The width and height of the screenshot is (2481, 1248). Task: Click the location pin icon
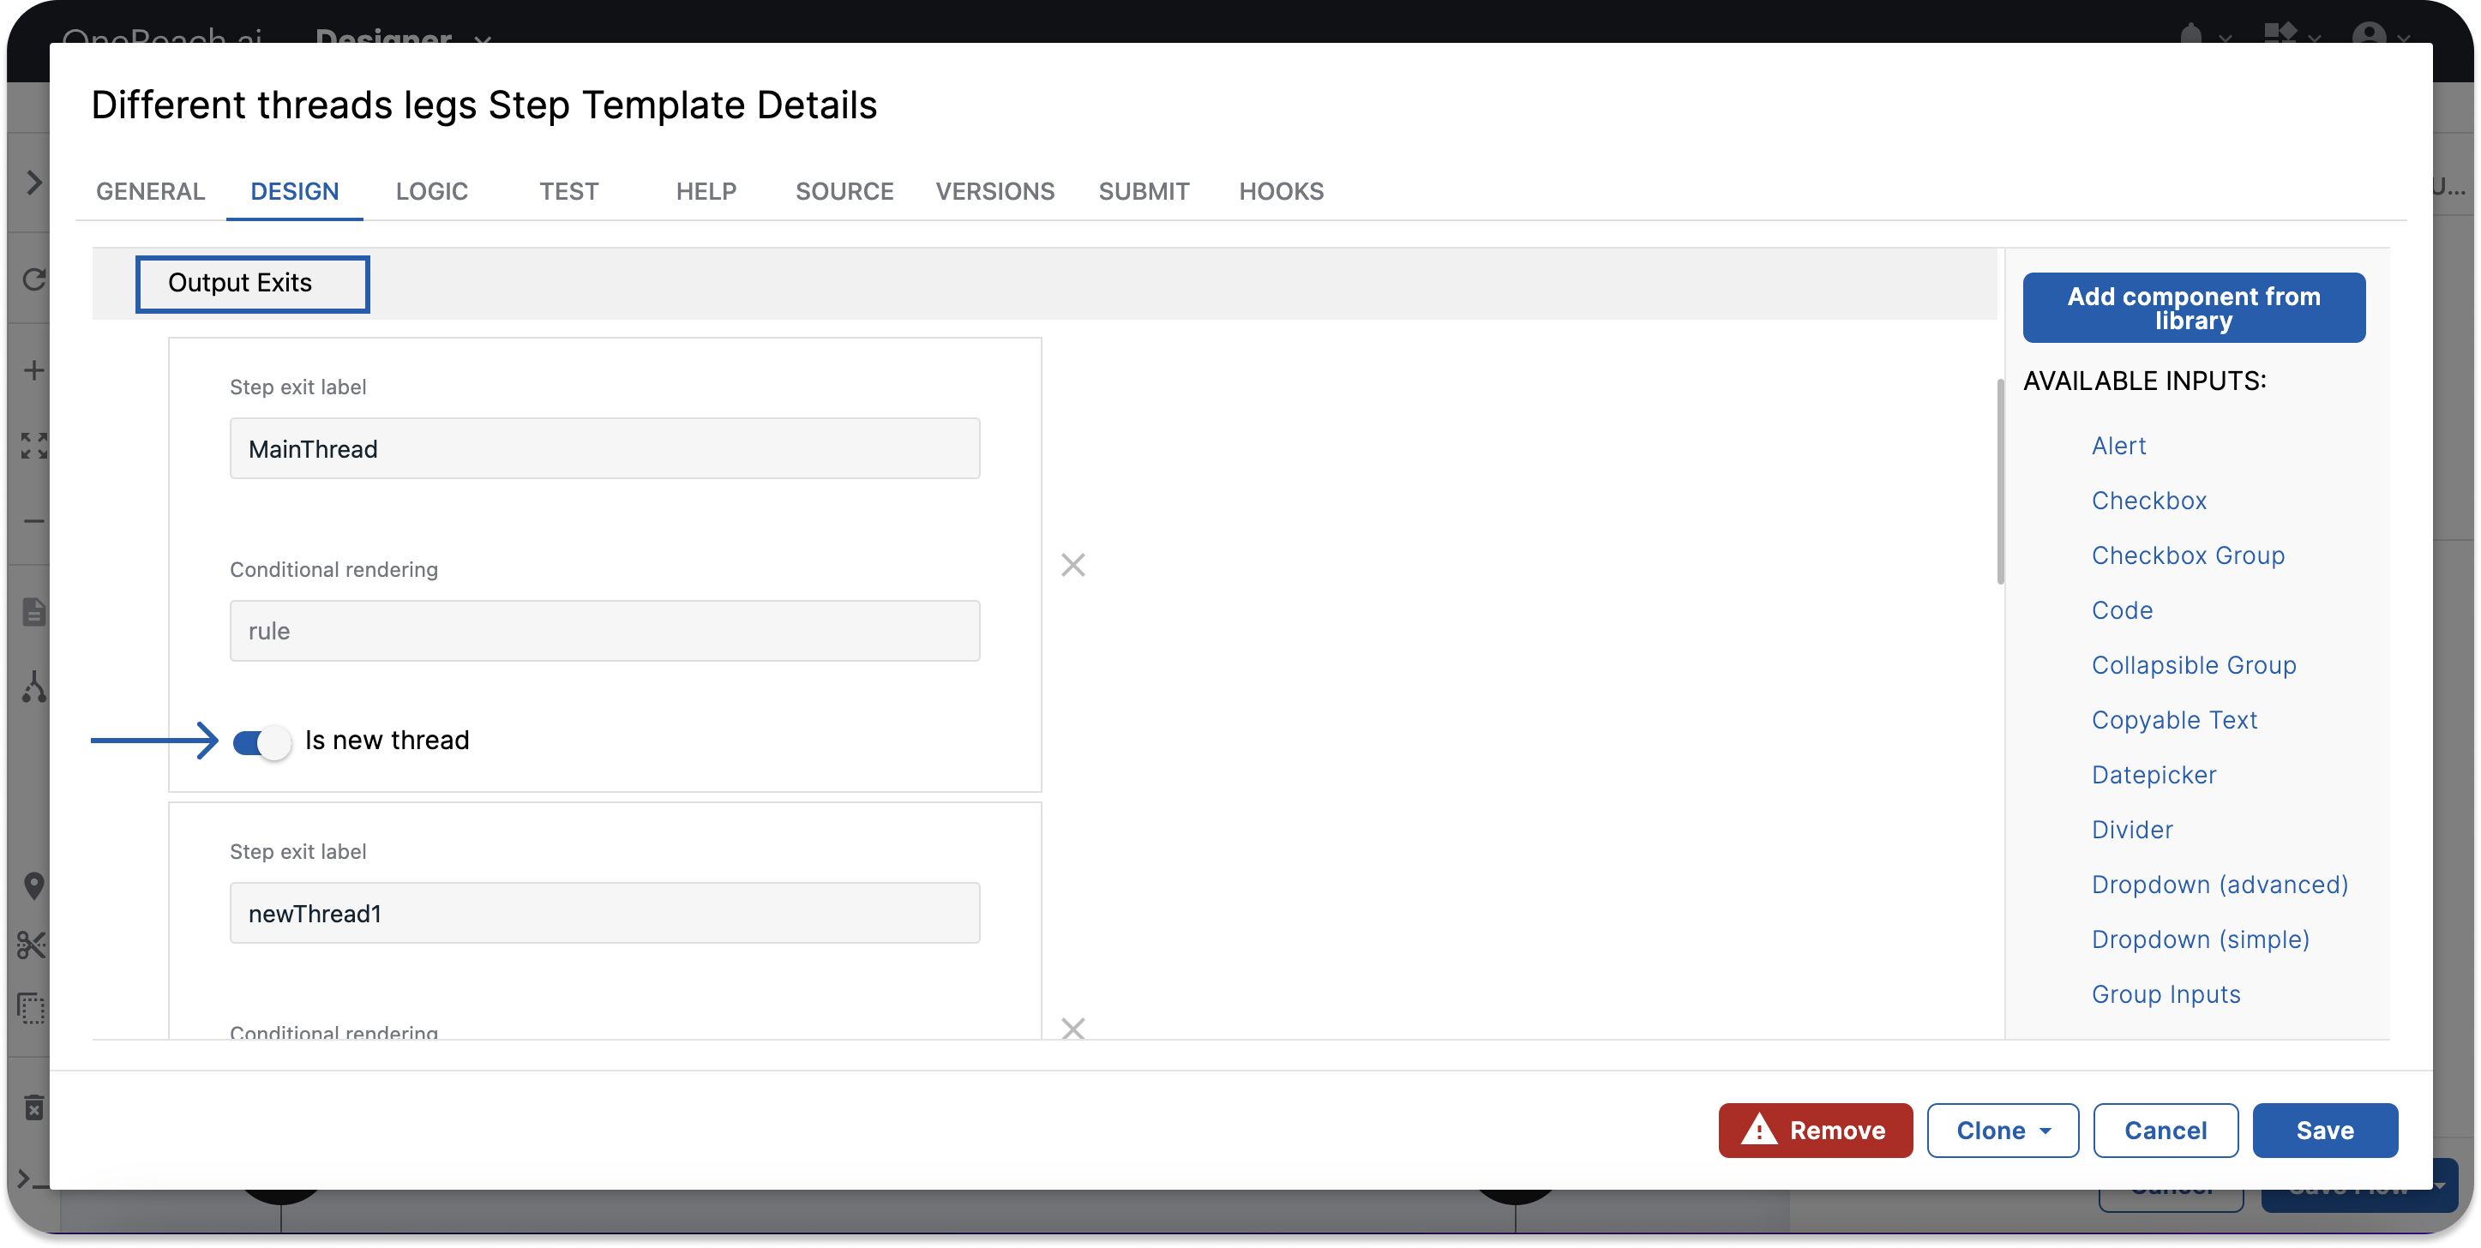33,885
